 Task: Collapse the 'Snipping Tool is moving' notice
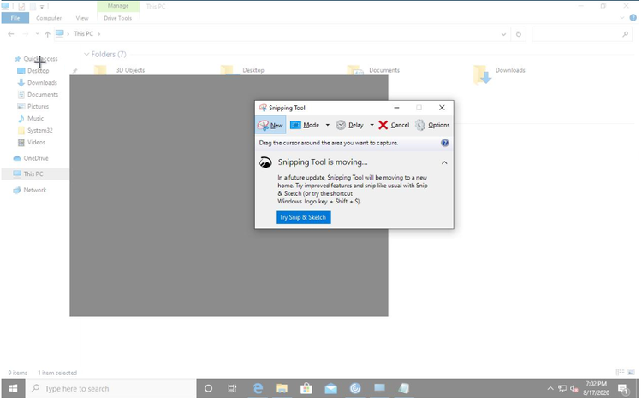click(x=444, y=162)
